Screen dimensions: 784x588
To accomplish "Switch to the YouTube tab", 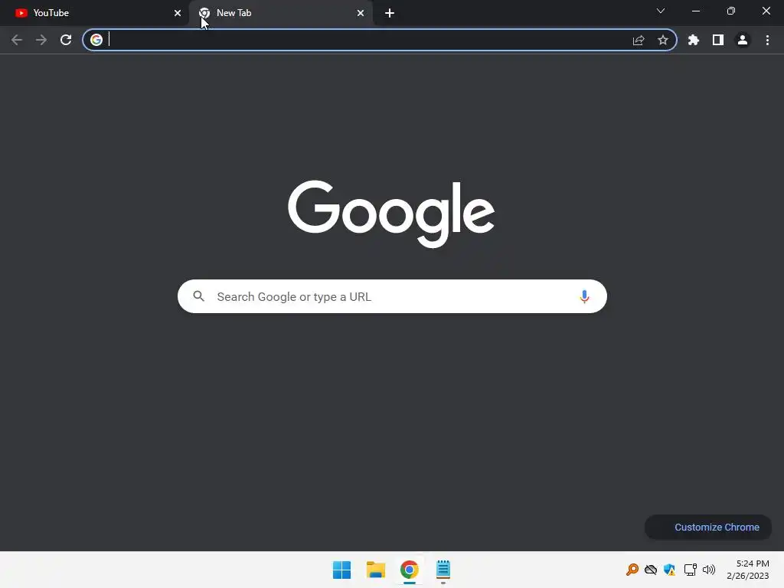I will pyautogui.click(x=93, y=13).
